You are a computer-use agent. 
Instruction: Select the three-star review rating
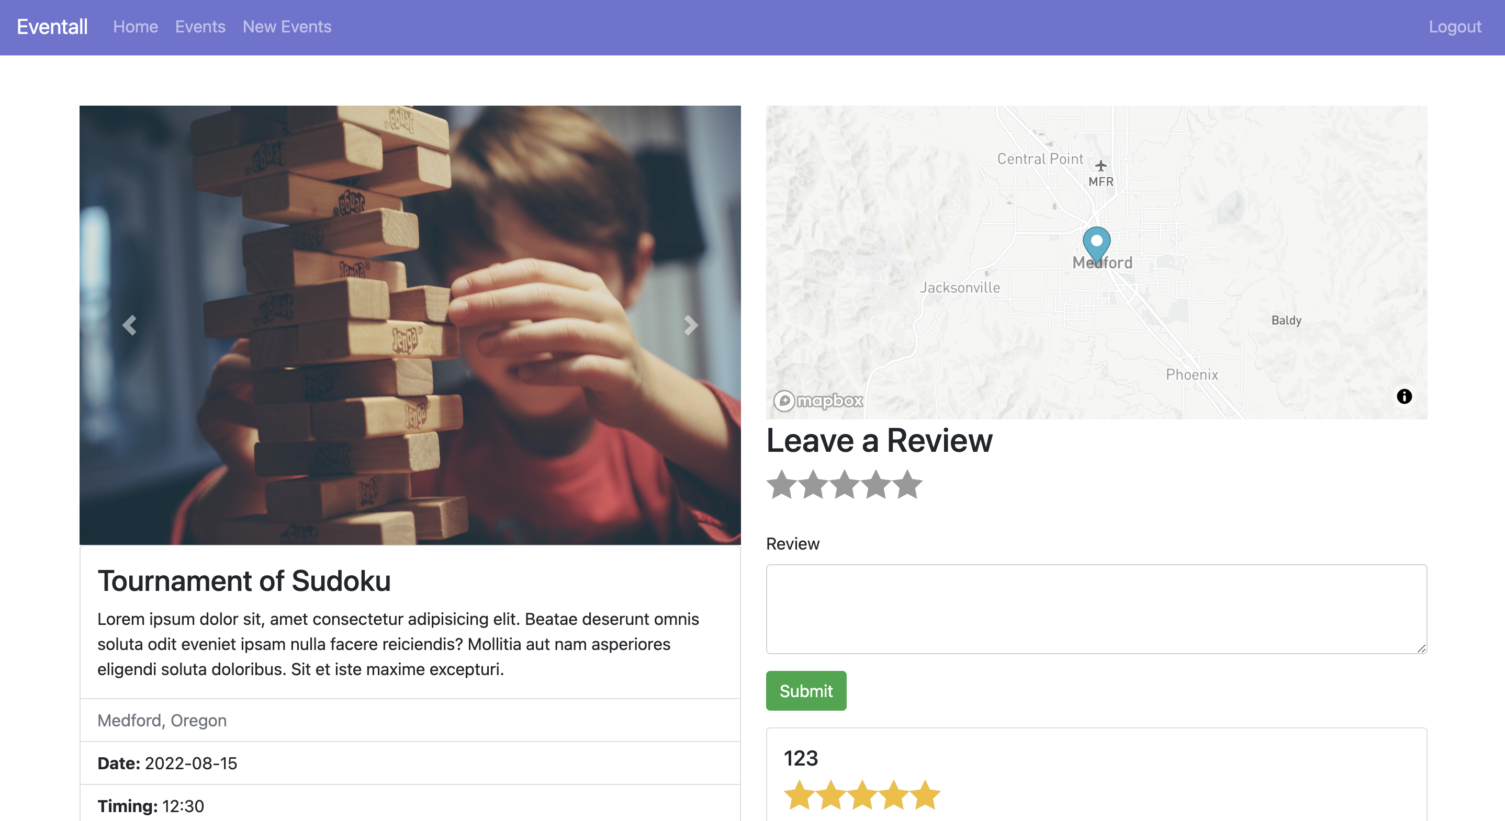[845, 485]
